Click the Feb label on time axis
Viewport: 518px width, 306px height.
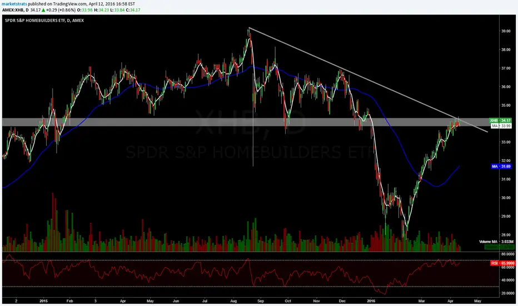69,301
